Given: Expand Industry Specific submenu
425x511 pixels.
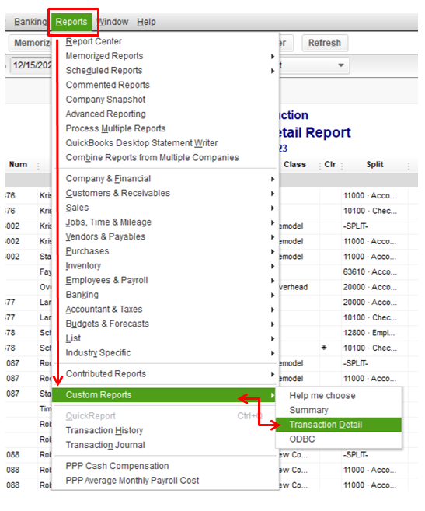Looking at the screenshot, I should point(165,352).
